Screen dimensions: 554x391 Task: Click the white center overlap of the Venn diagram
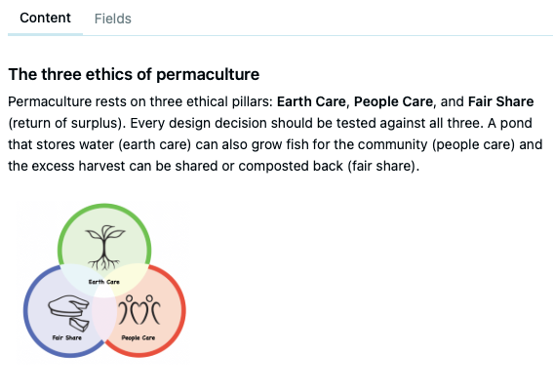[104, 292]
